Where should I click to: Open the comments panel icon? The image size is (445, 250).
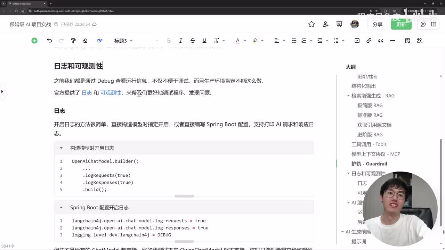tap(423, 24)
